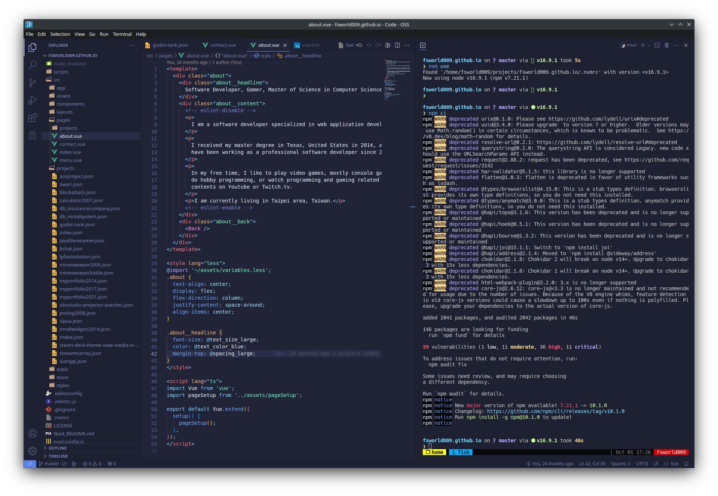Close the terminal side panel
This screenshot has height=496, width=718.
pos(686,45)
